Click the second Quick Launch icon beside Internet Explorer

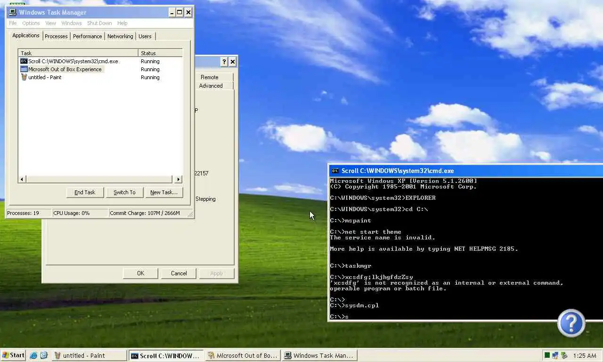tap(44, 355)
